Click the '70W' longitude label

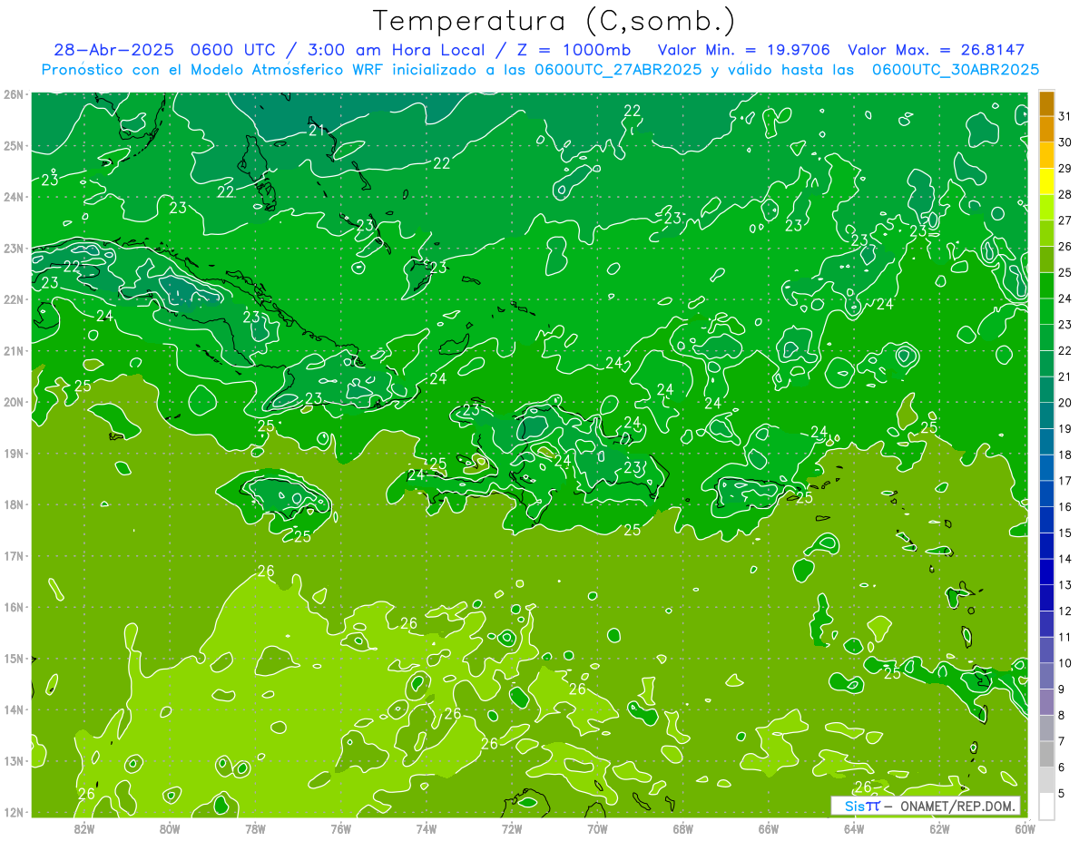[x=597, y=828]
